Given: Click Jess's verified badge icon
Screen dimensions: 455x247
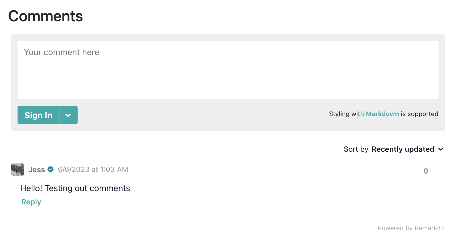Looking at the screenshot, I should [50, 169].
